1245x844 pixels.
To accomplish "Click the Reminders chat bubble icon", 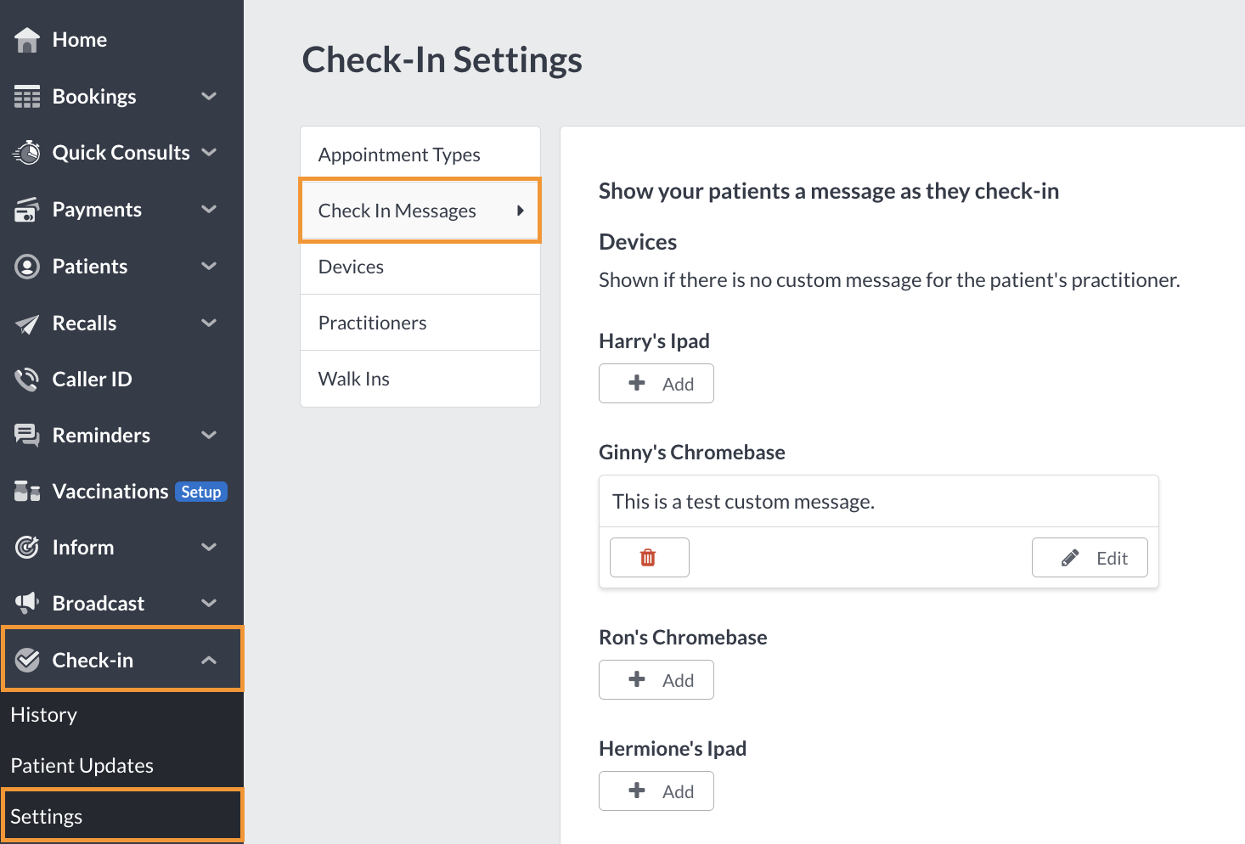I will pyautogui.click(x=26, y=435).
